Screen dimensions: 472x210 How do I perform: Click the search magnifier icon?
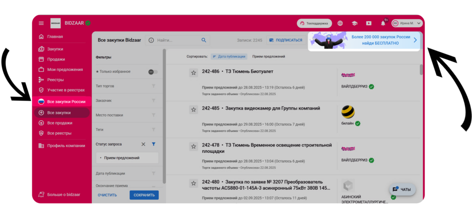pyautogui.click(x=203, y=40)
